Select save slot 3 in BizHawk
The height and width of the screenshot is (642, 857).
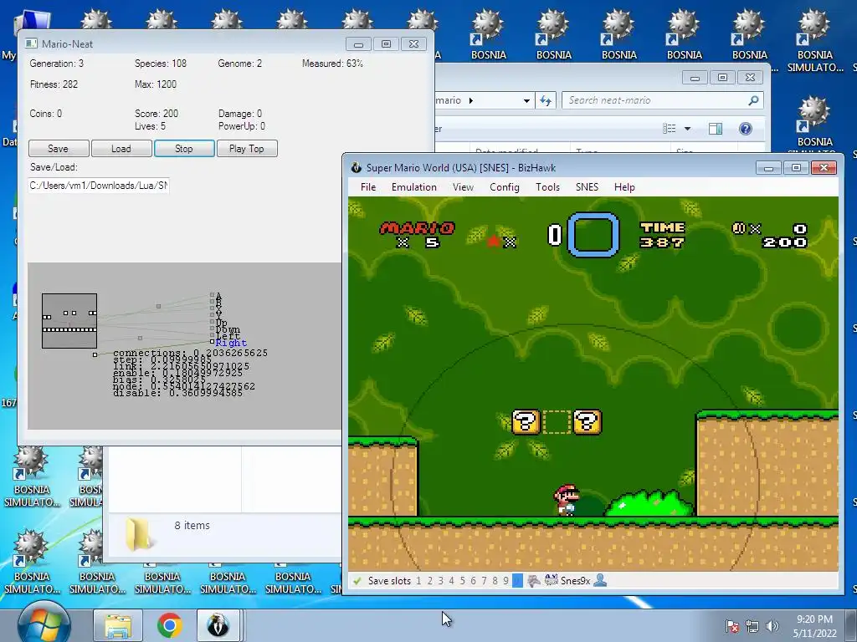coord(440,581)
